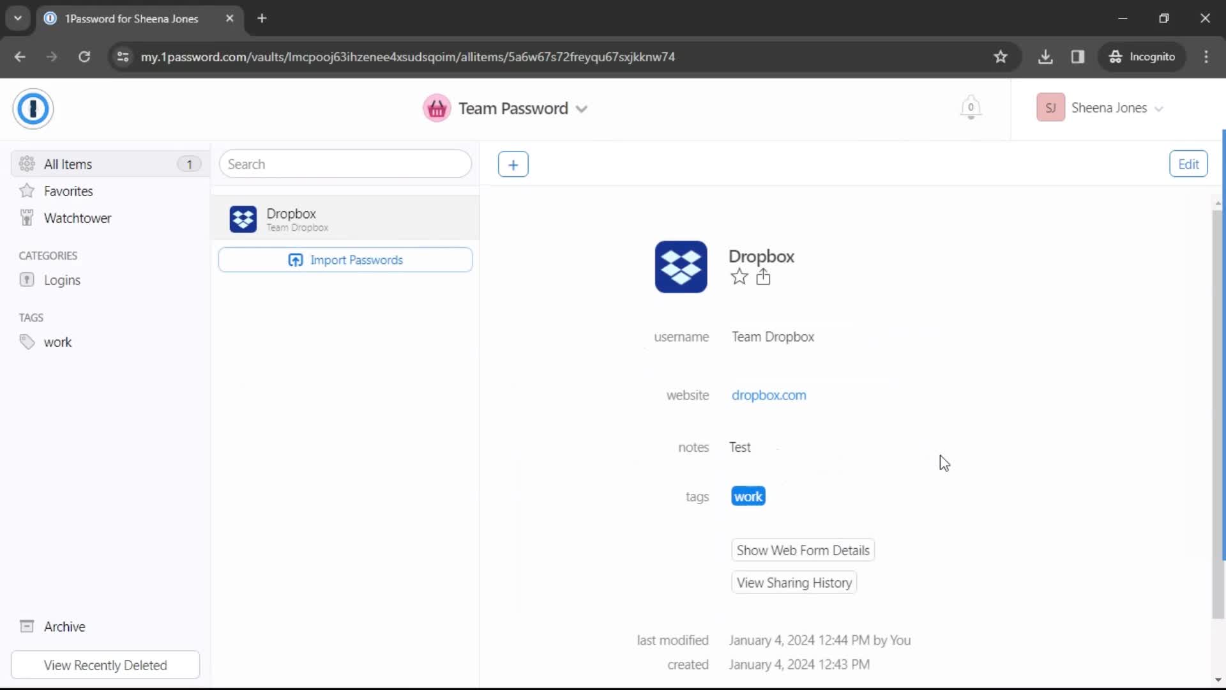Expand the All Items category section
Viewport: 1226px width, 690px height.
[109, 164]
